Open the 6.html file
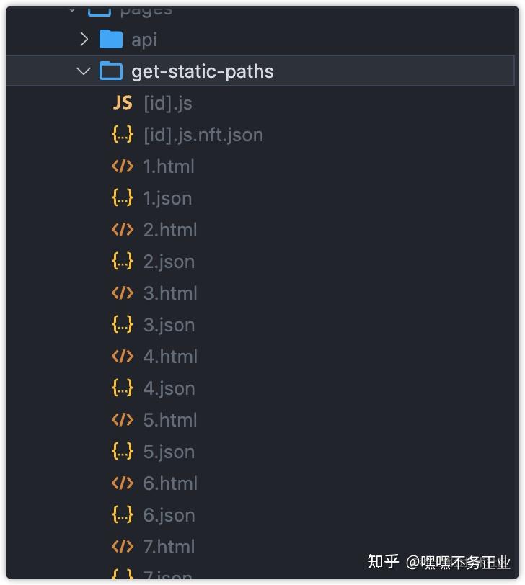Screen dimensions: 525x585 click(x=170, y=483)
